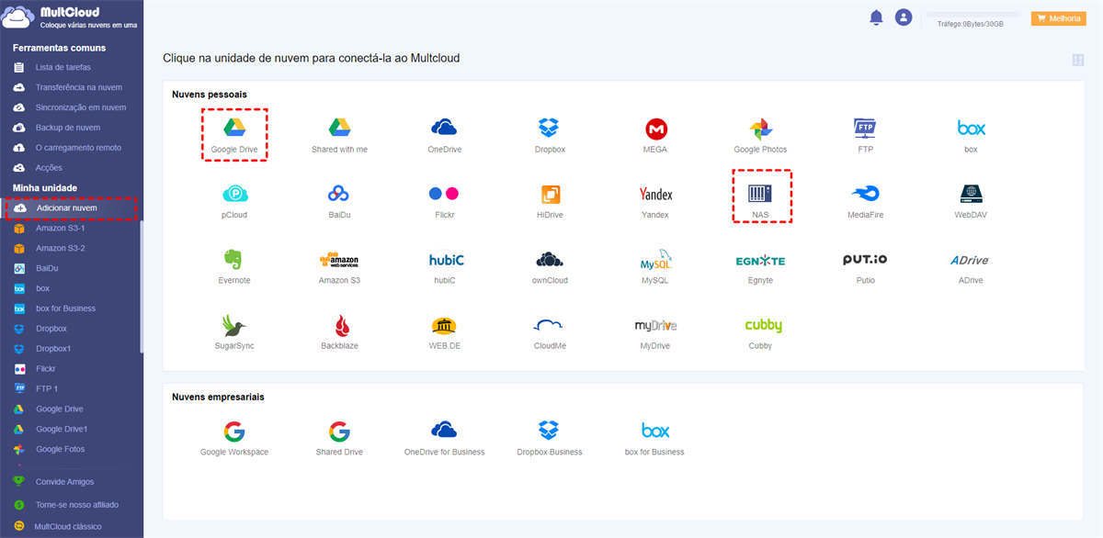The image size is (1103, 538).
Task: Choose Google Photos cloud drive
Action: pyautogui.click(x=760, y=128)
